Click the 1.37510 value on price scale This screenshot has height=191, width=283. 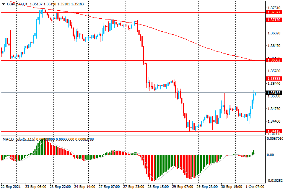click(273, 8)
